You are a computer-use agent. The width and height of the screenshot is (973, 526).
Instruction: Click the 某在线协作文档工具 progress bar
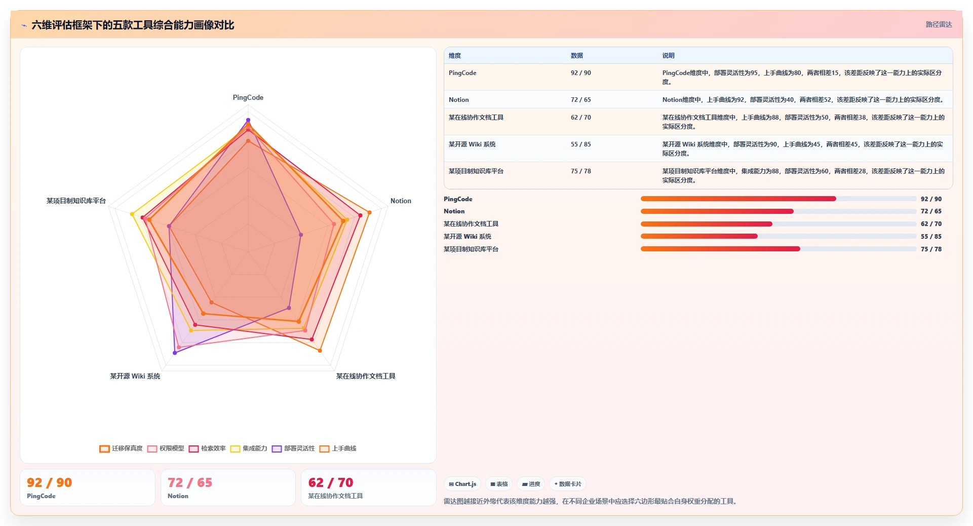point(779,224)
